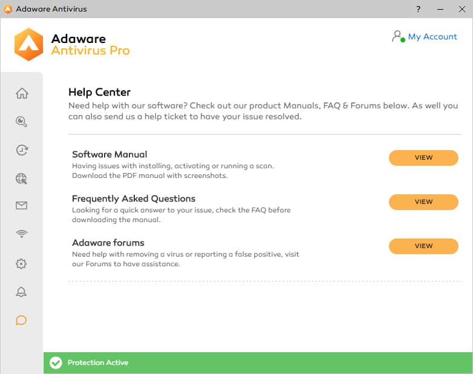Open the App Management gear icon

21,264
